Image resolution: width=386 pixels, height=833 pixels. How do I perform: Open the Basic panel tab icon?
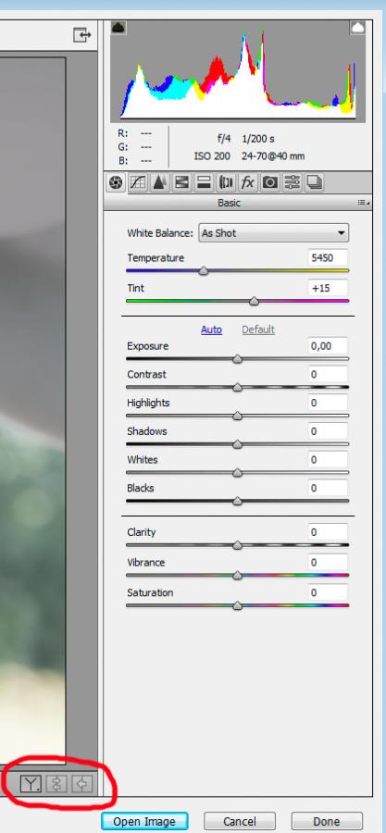(x=116, y=182)
